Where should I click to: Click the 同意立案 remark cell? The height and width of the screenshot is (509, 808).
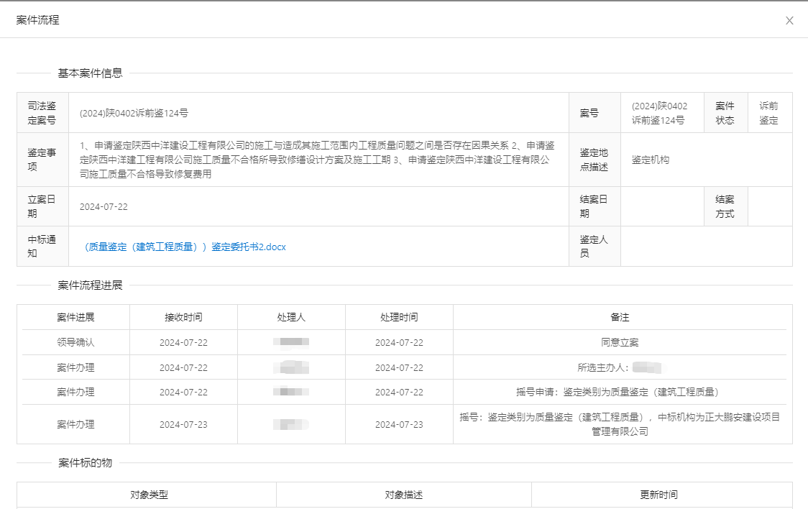(620, 342)
